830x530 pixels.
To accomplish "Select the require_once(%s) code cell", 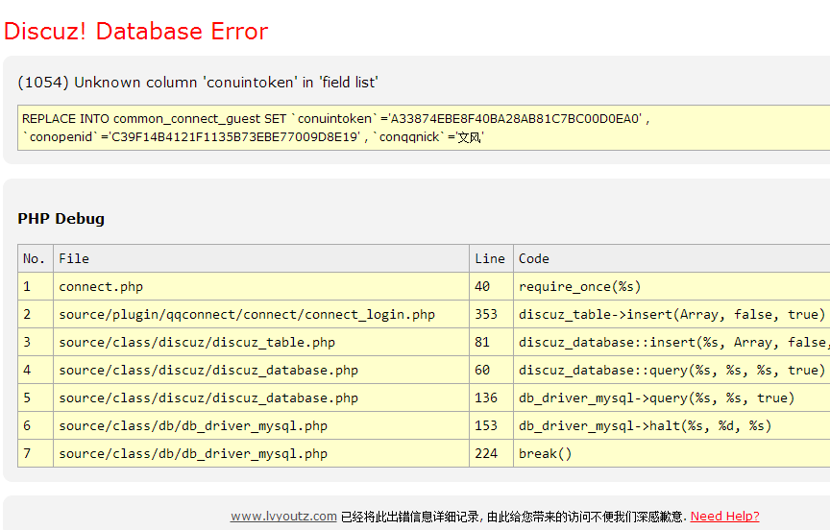I will 671,287.
